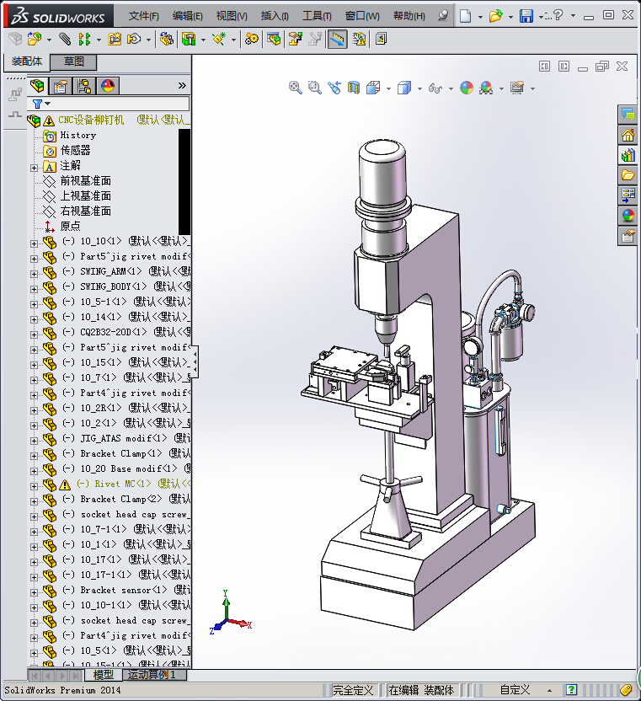Click the Linear Component Pattern icon

coord(84,40)
